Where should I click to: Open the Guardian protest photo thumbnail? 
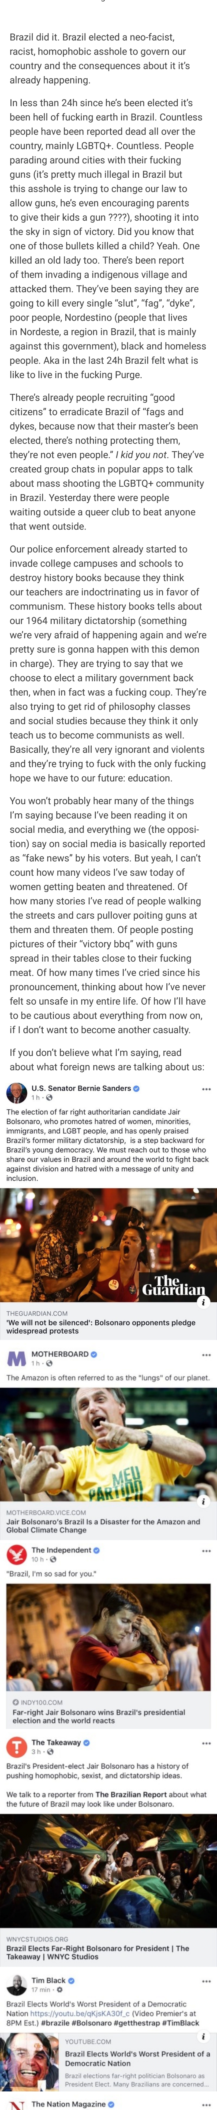tap(108, 1248)
